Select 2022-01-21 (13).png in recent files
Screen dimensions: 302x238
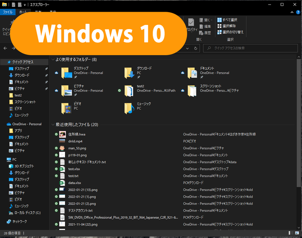tap(83, 190)
